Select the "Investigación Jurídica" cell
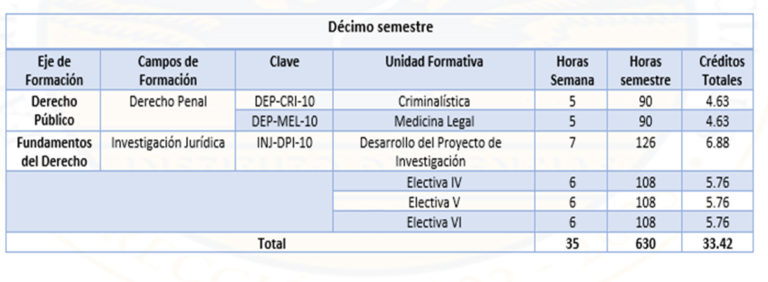Screen dimensions: 768x282 (168, 143)
